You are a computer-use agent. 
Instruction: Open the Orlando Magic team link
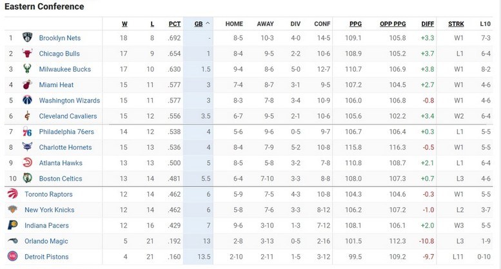coord(46,241)
